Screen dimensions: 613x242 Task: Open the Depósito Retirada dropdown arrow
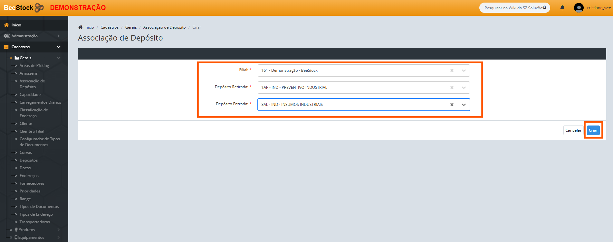[x=464, y=88]
